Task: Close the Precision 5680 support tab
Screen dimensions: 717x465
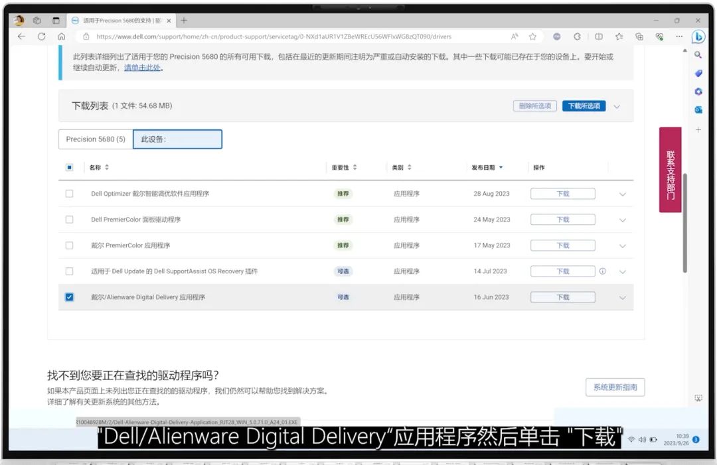Action: pos(168,21)
